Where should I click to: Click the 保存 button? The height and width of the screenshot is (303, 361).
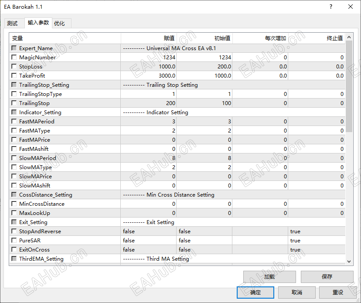click(327, 276)
